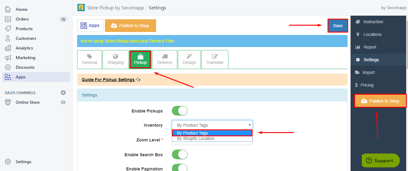Click the Settings panel header

[x=212, y=95]
